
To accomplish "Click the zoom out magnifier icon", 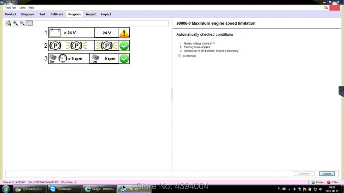I will pyautogui.click(x=22, y=23).
